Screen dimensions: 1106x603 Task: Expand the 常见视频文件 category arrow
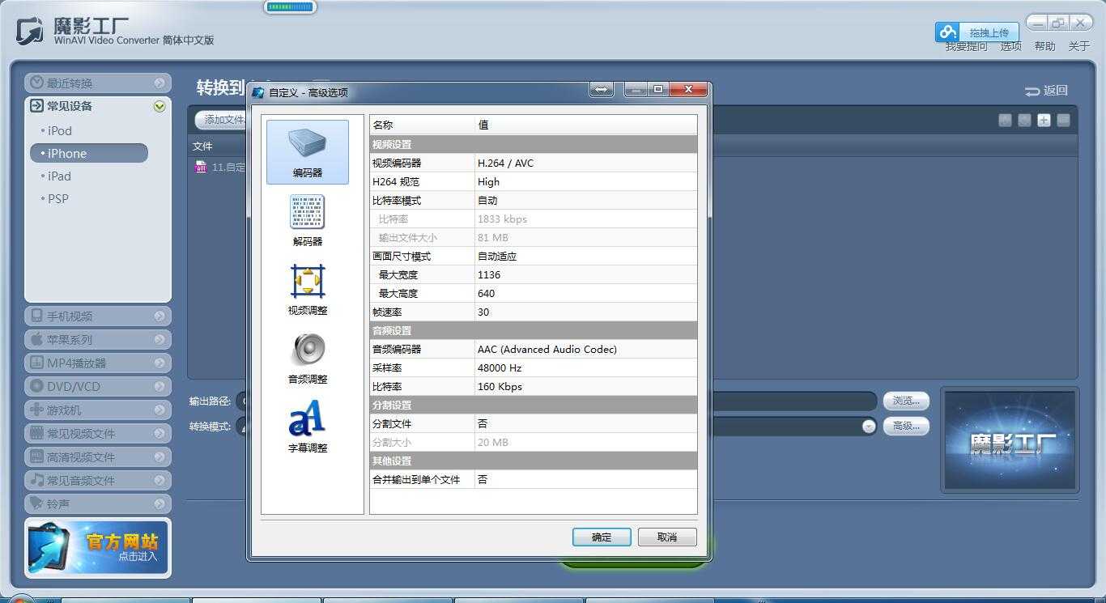coord(160,433)
